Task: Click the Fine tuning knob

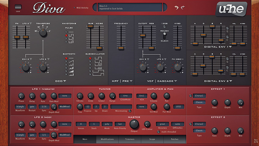Action: [x=80, y=107]
